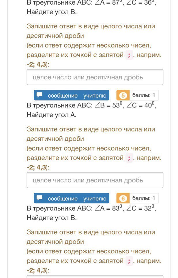Click the баллы: 1 label beside badge 6
Viewport: 178px width, 278px height.
pos(144,198)
